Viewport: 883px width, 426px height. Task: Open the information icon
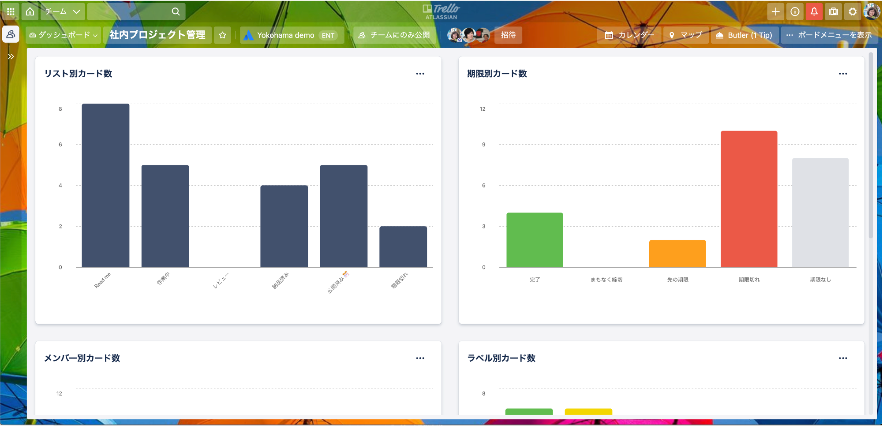795,11
